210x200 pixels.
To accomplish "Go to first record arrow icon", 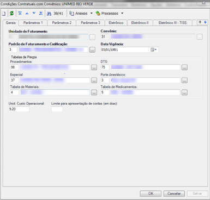I will coord(20,13).
